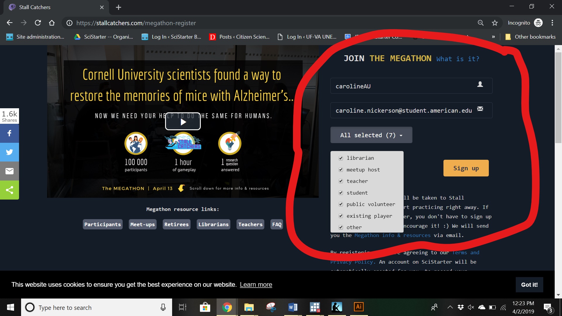Share page via email icon
The image size is (562, 316).
pyautogui.click(x=9, y=171)
